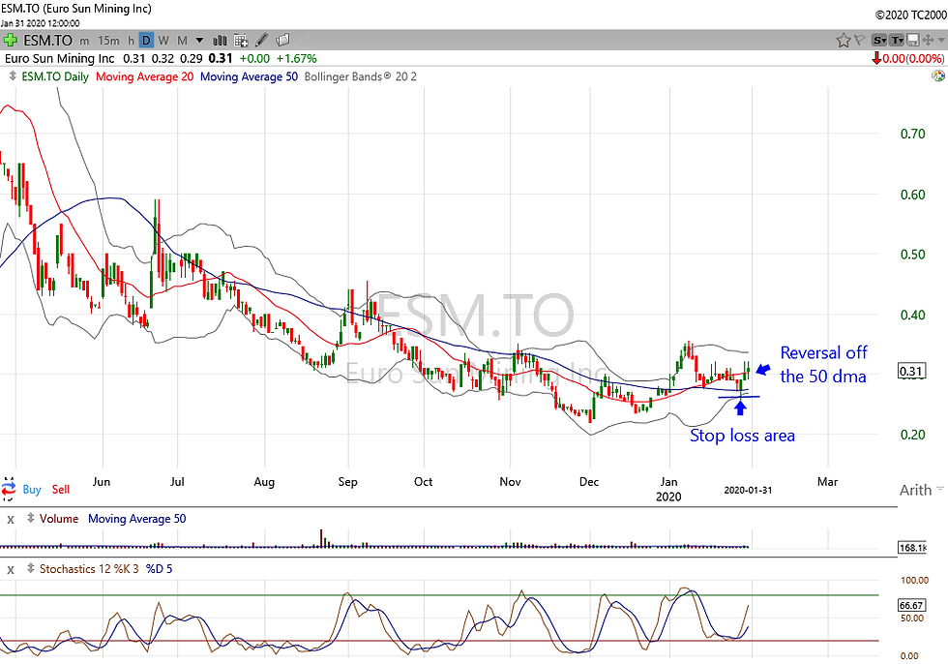
Task: Switch to the Weekly 'W' timeframe
Action: (x=163, y=41)
